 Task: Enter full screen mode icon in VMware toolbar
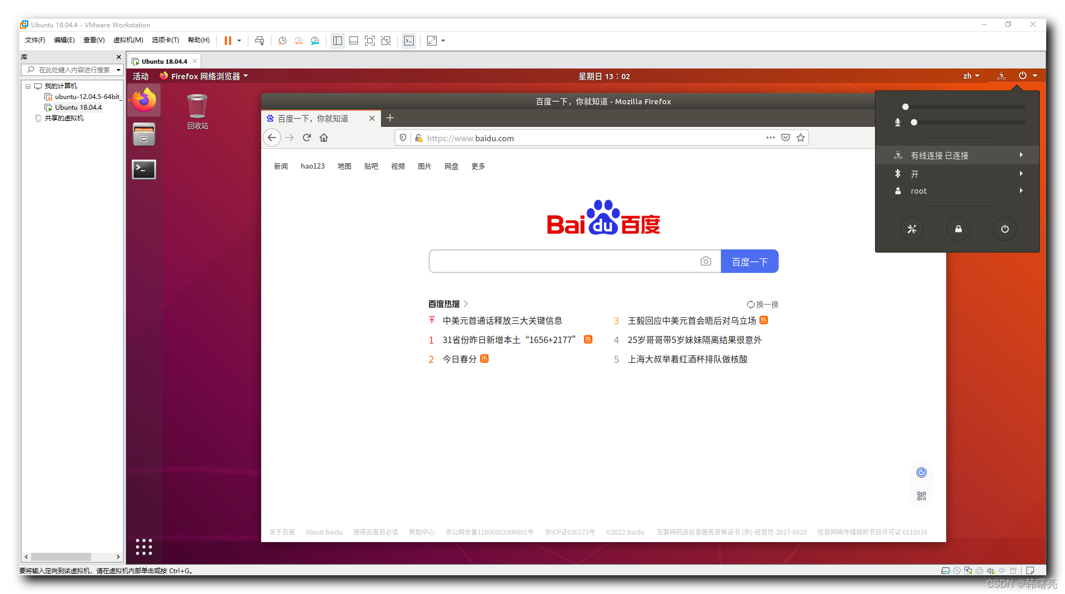370,41
